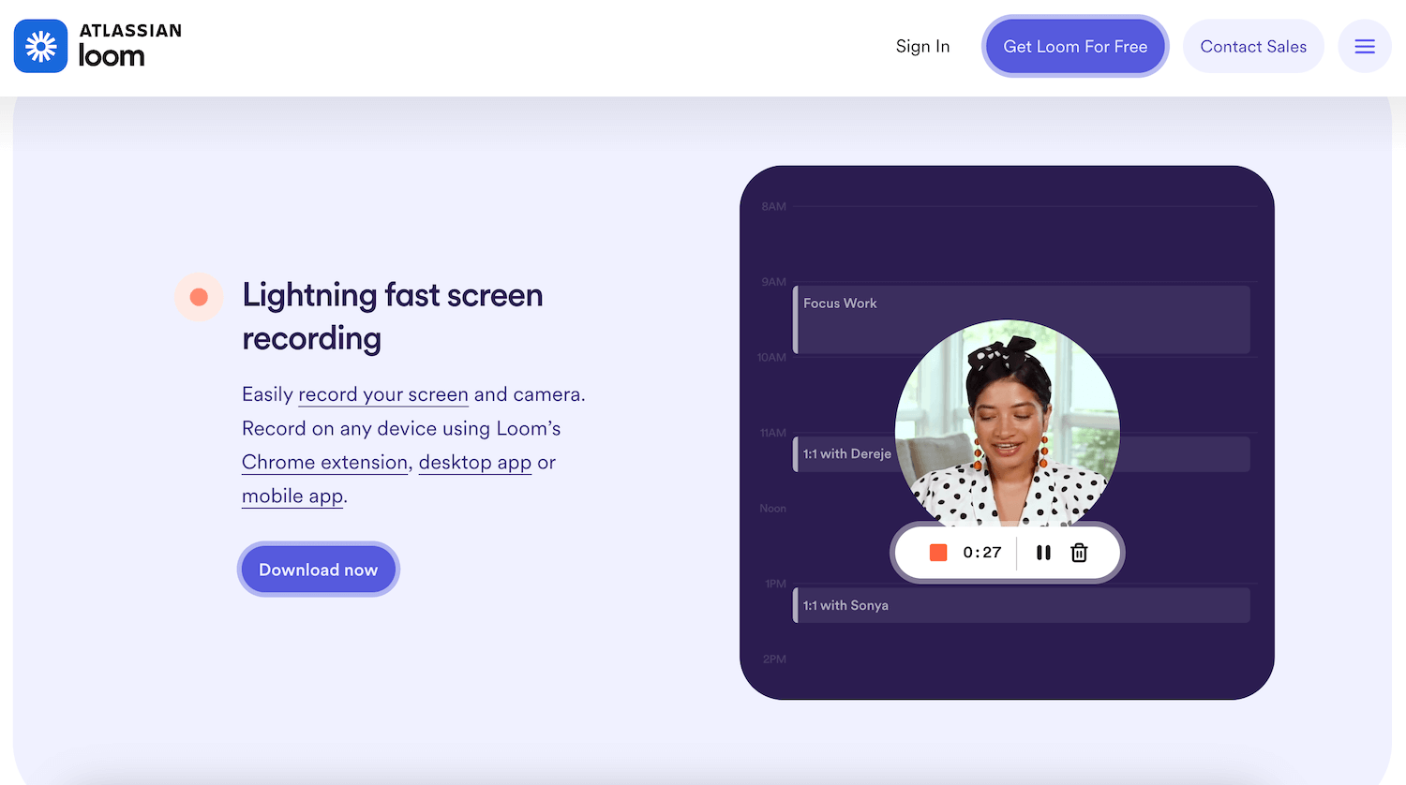Click Sign In
The height and width of the screenshot is (785, 1406).
[x=922, y=46]
